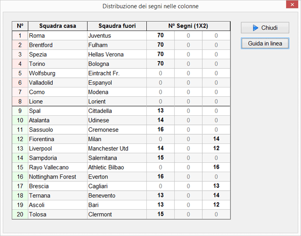Click the Juventus away team cell
The height and width of the screenshot is (236, 301).
[116, 36]
